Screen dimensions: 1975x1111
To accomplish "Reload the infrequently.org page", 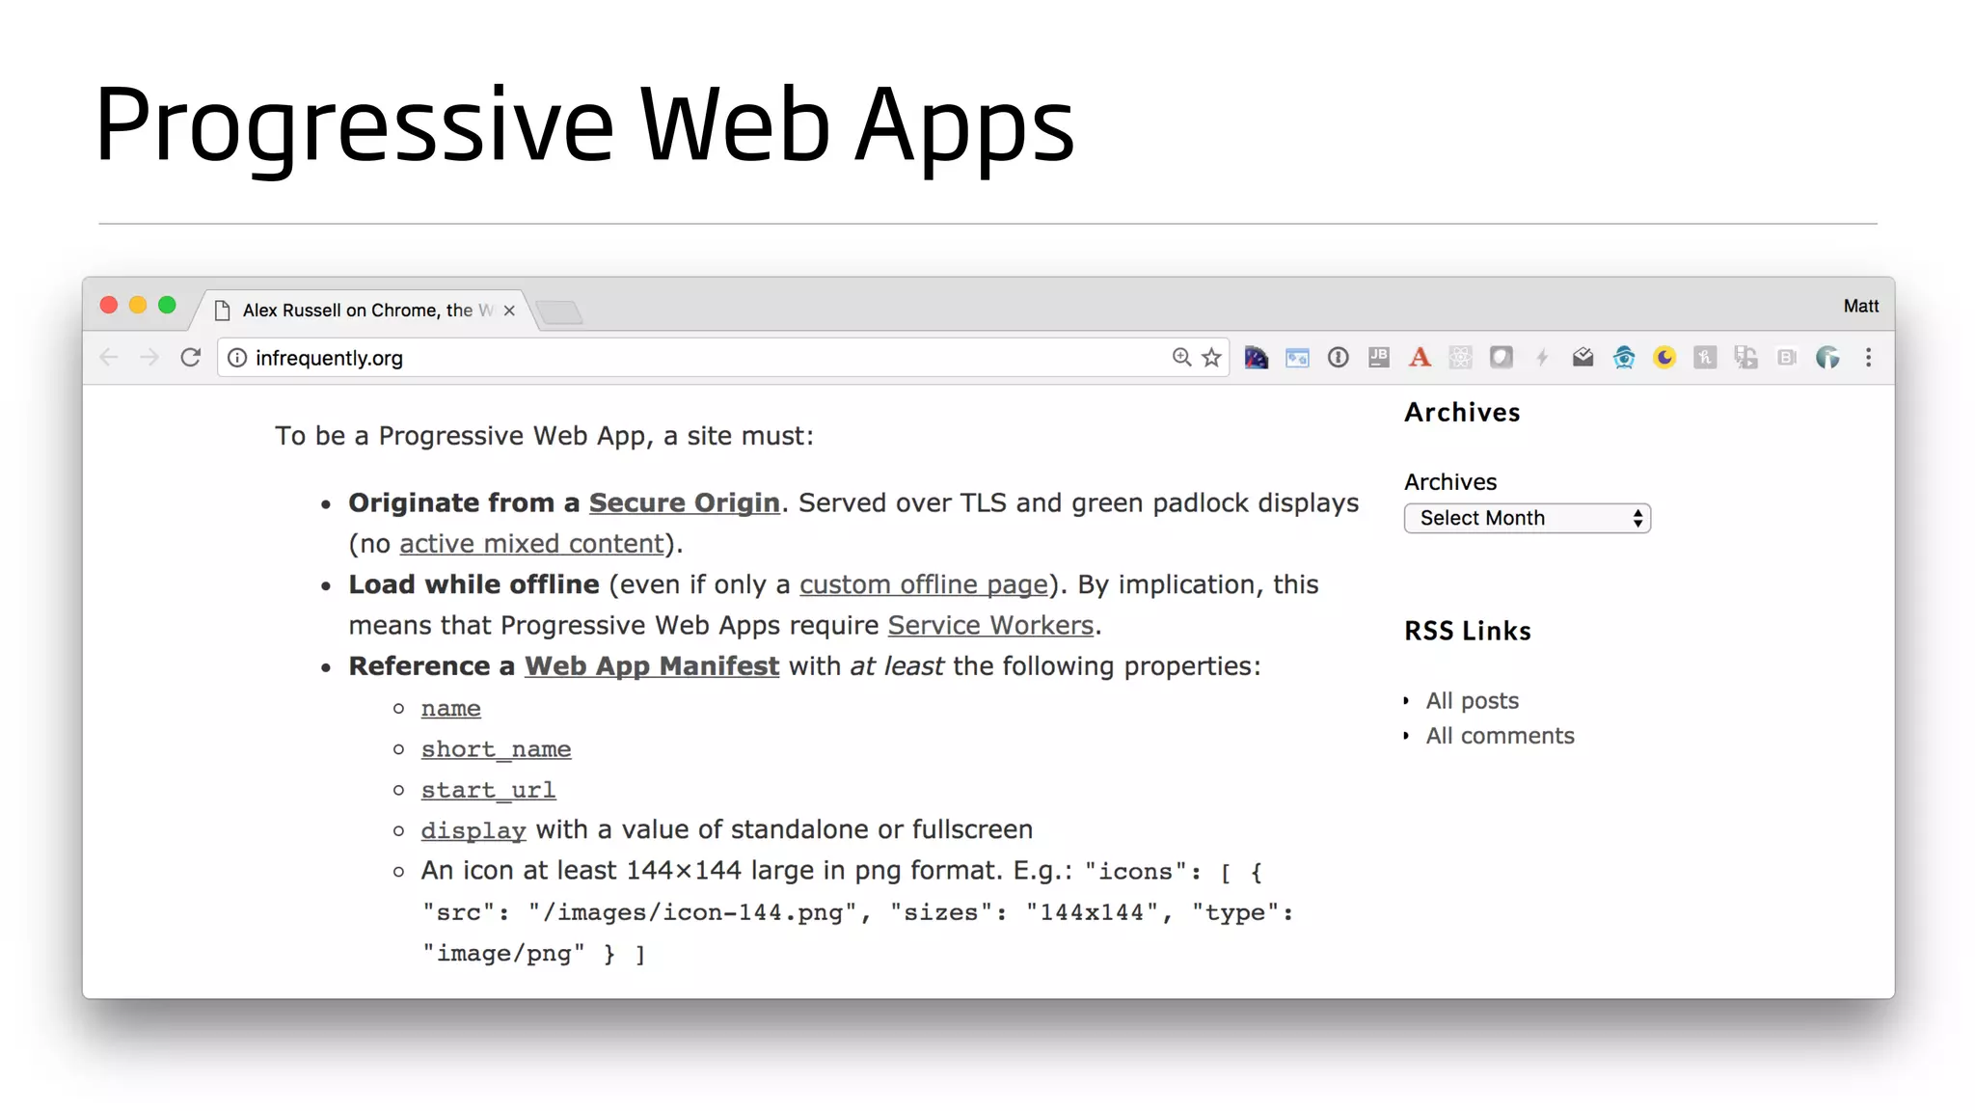I will click(x=191, y=358).
